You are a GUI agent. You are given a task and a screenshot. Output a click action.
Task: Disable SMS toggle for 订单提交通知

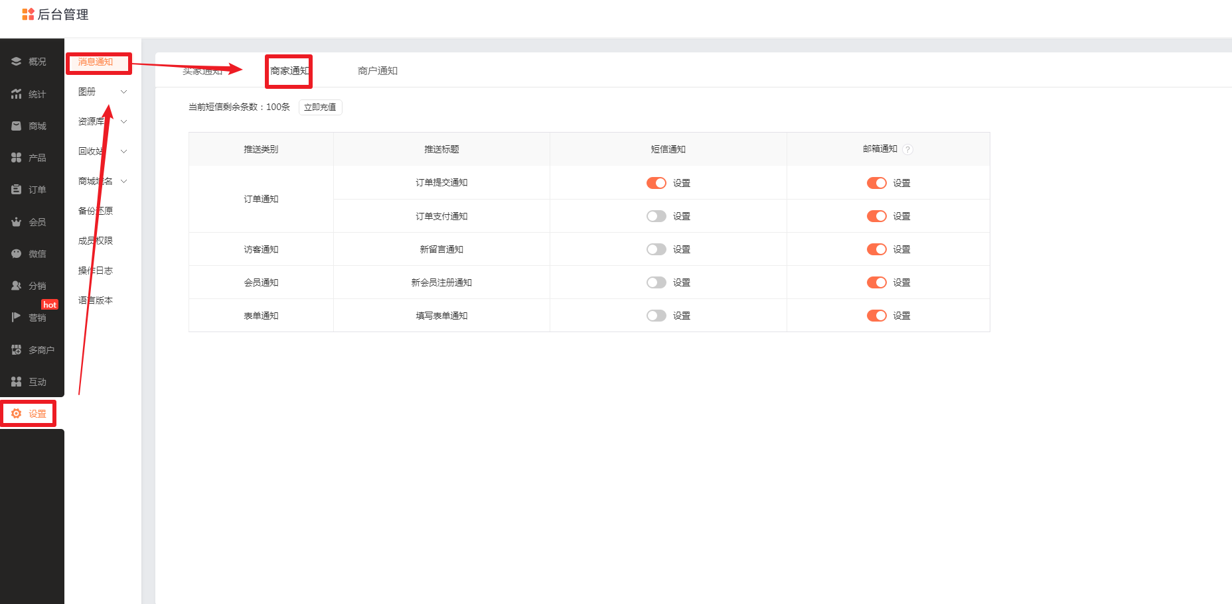656,183
